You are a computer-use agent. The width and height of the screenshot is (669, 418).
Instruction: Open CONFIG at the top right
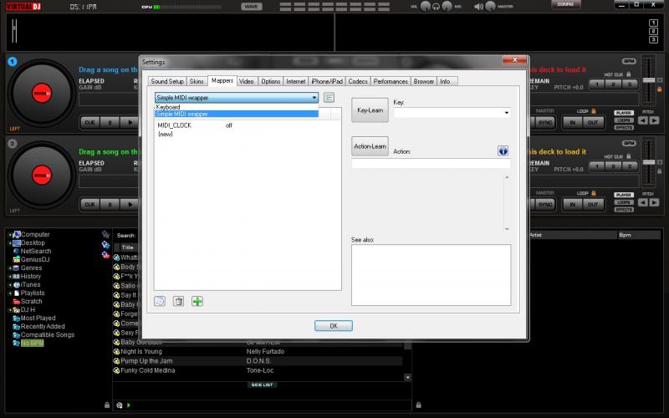pos(565,4)
